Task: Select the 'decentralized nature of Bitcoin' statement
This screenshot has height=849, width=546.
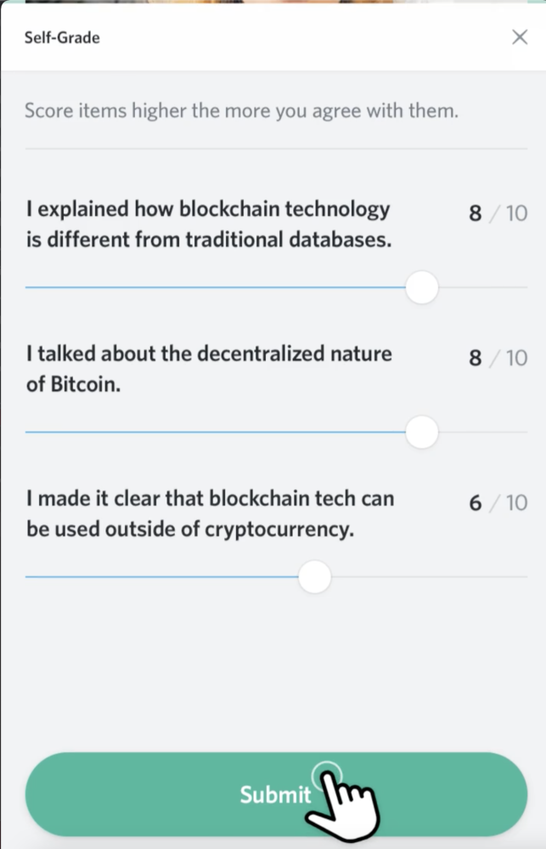Action: point(209,369)
